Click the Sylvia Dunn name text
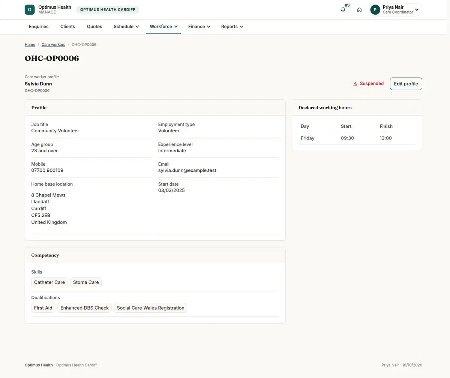 pos(38,84)
